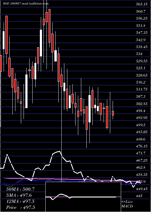
Task: Click the 525.1 price axis label
Action: 140,68
